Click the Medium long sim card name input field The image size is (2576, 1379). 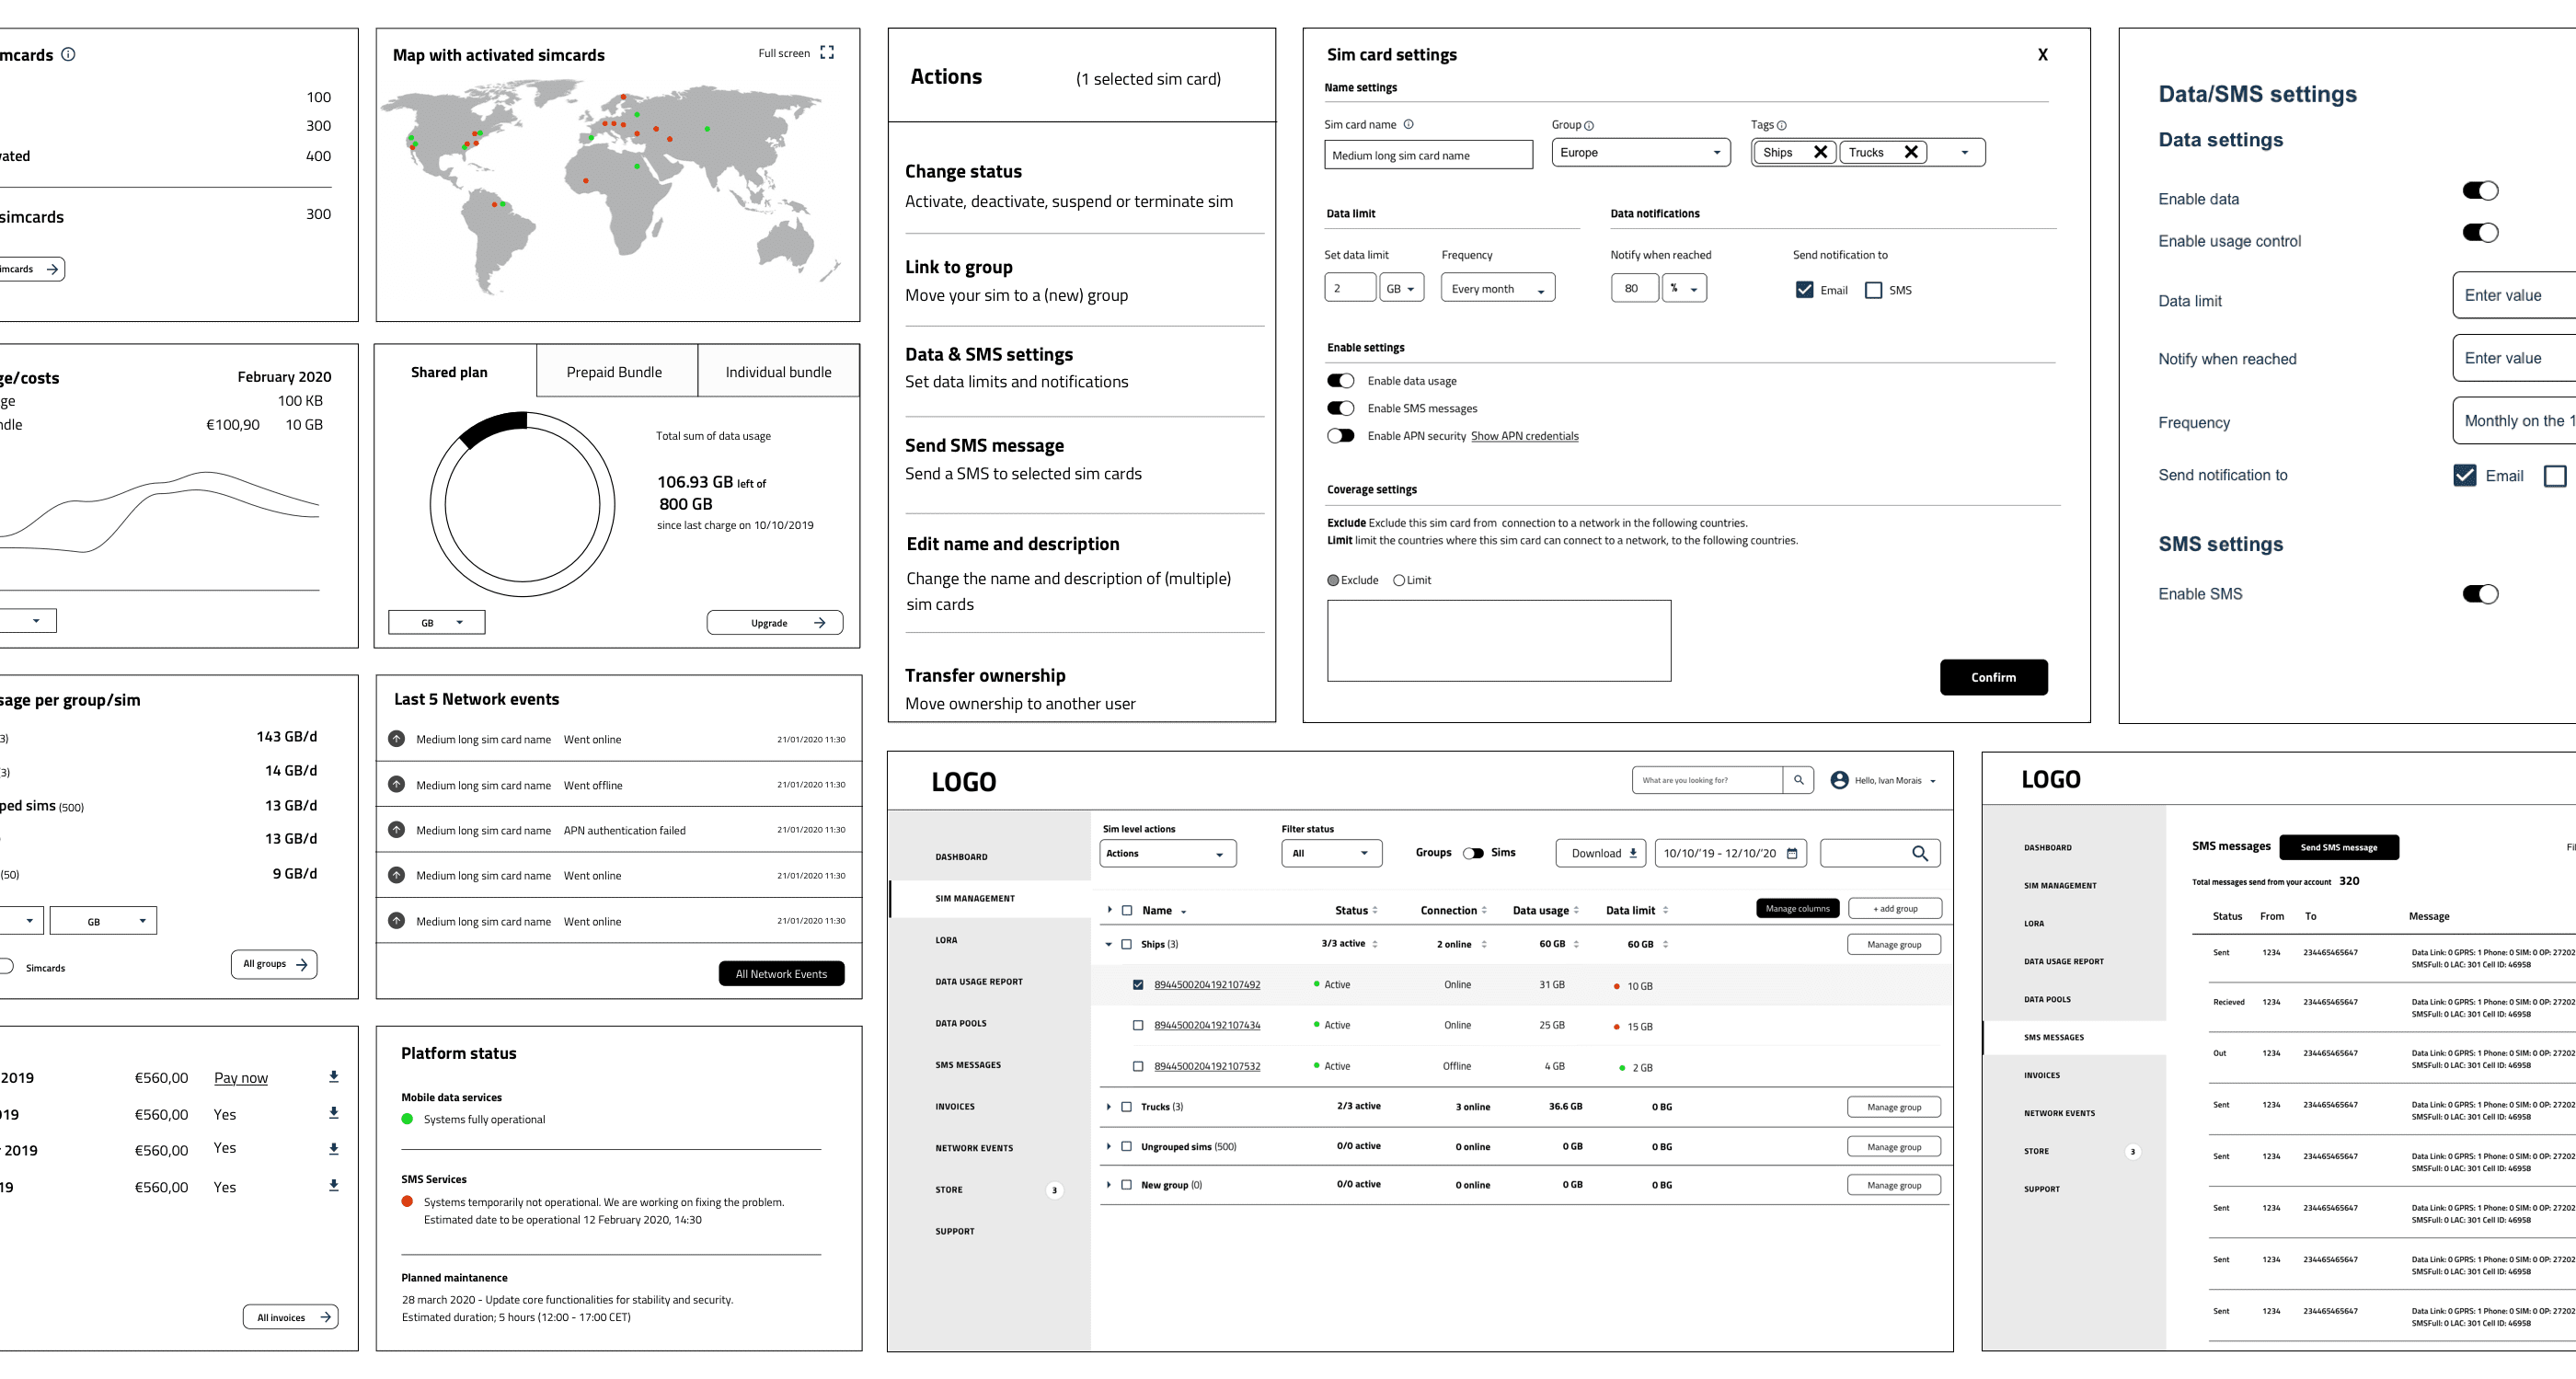coord(1428,154)
